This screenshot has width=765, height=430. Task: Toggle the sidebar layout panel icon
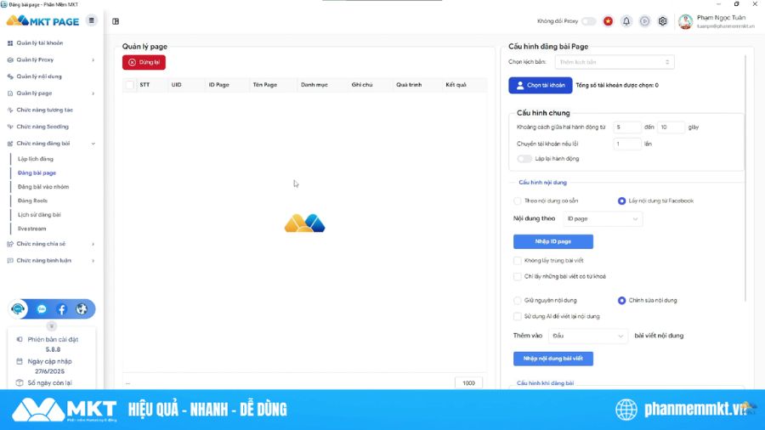tap(116, 21)
